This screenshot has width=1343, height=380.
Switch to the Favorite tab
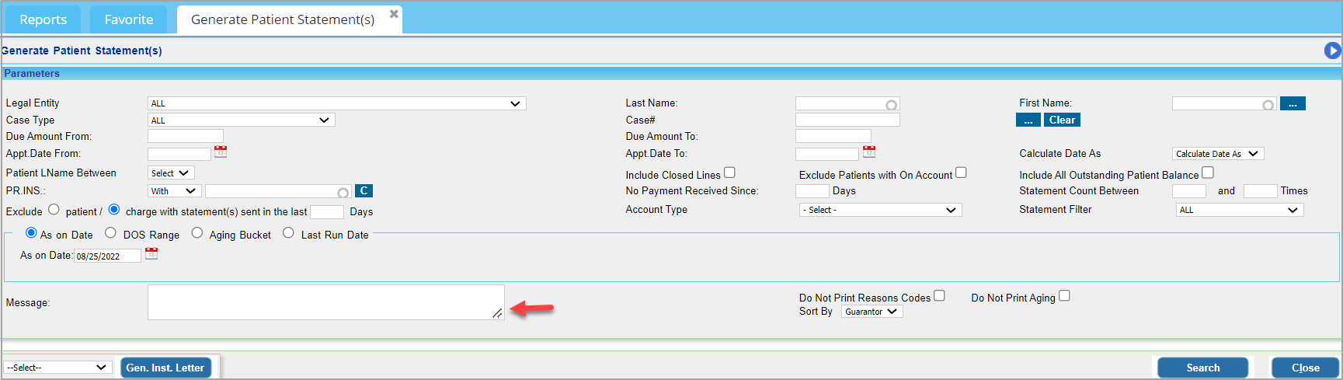[x=129, y=19]
